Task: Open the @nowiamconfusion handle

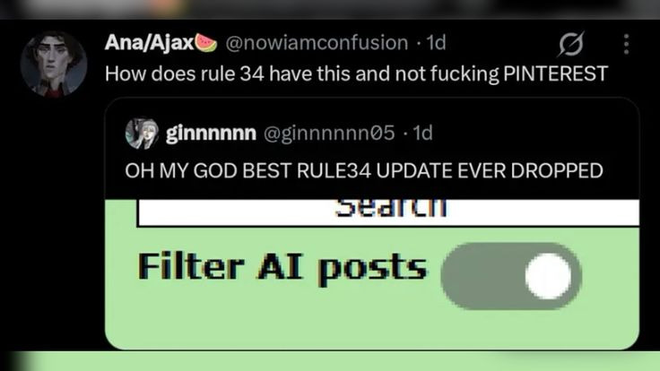Action: (317, 43)
